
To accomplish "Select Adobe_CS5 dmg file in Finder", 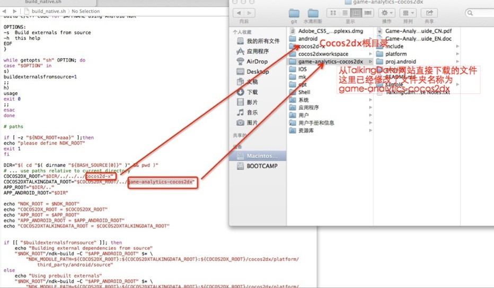I will [x=330, y=31].
